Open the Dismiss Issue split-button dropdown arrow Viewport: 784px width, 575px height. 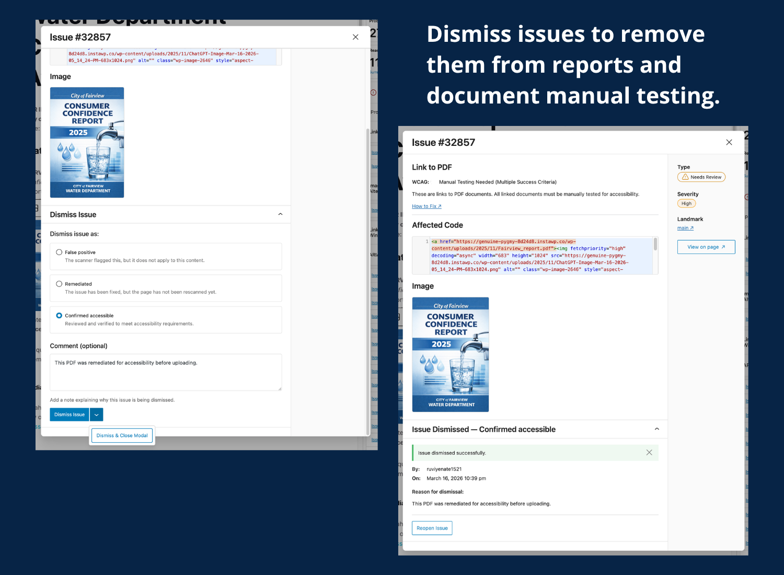[x=97, y=415]
